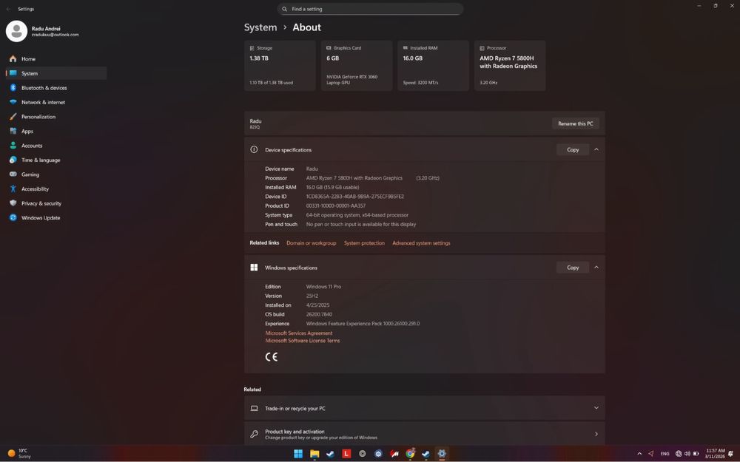740x462 pixels.
Task: Select System in the settings sidebar
Action: pos(55,73)
